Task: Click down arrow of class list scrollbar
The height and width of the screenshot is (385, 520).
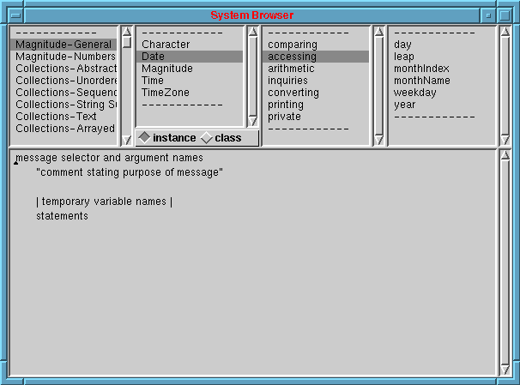Action: [252, 121]
